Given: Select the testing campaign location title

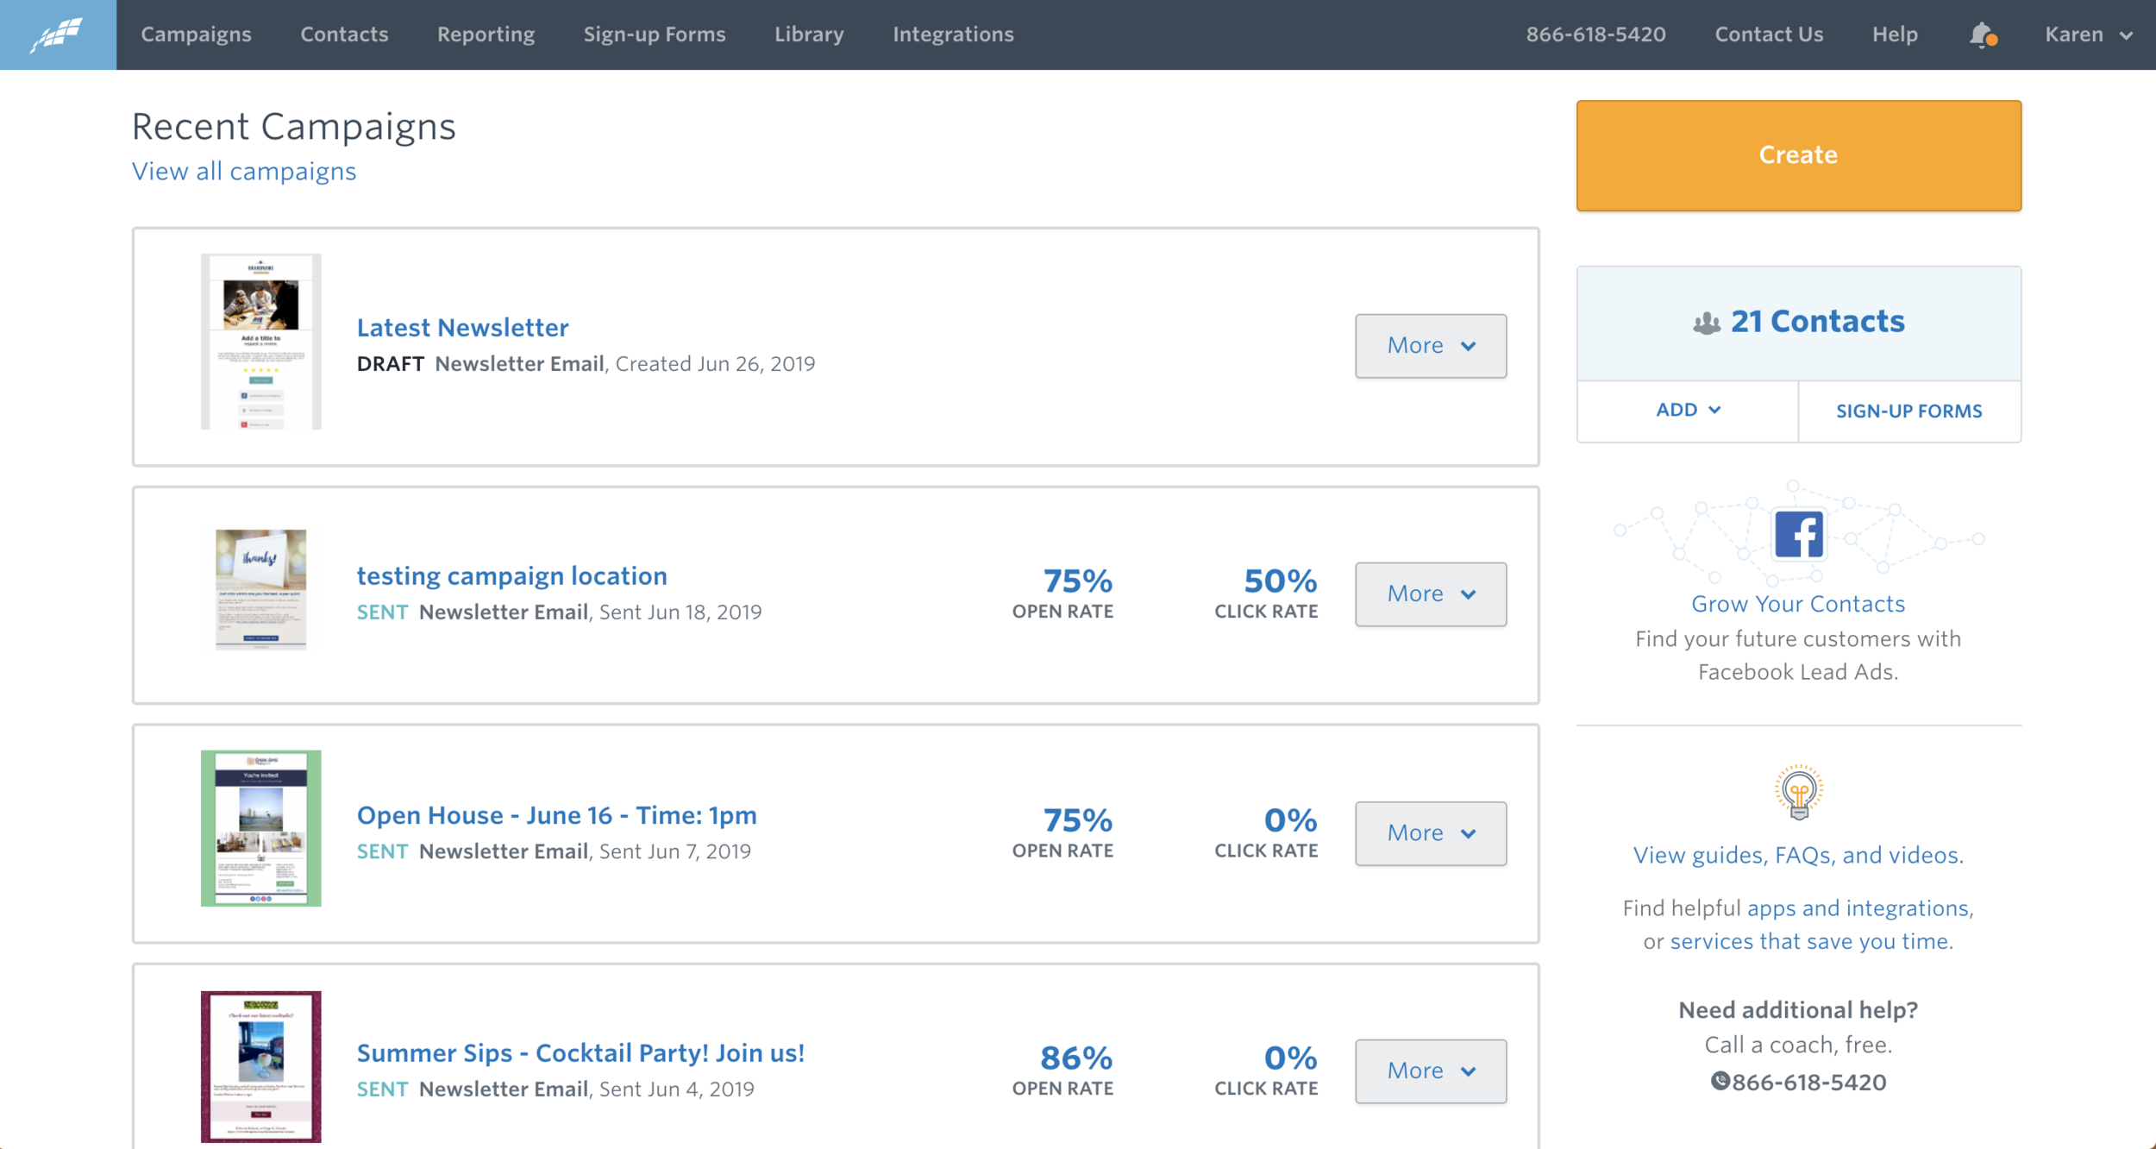Looking at the screenshot, I should tap(511, 575).
